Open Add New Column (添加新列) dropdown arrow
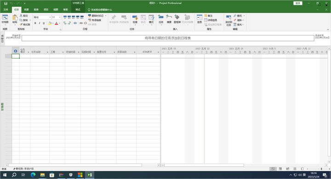The width and height of the screenshot is (331, 179). pos(158,52)
